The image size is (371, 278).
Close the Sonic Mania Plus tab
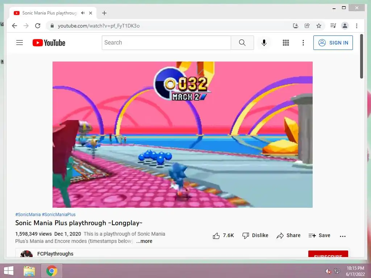(x=90, y=13)
